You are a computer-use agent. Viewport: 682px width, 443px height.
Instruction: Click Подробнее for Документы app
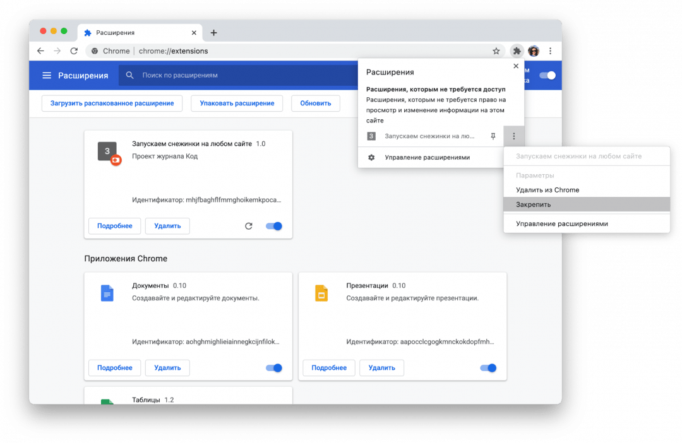(114, 368)
